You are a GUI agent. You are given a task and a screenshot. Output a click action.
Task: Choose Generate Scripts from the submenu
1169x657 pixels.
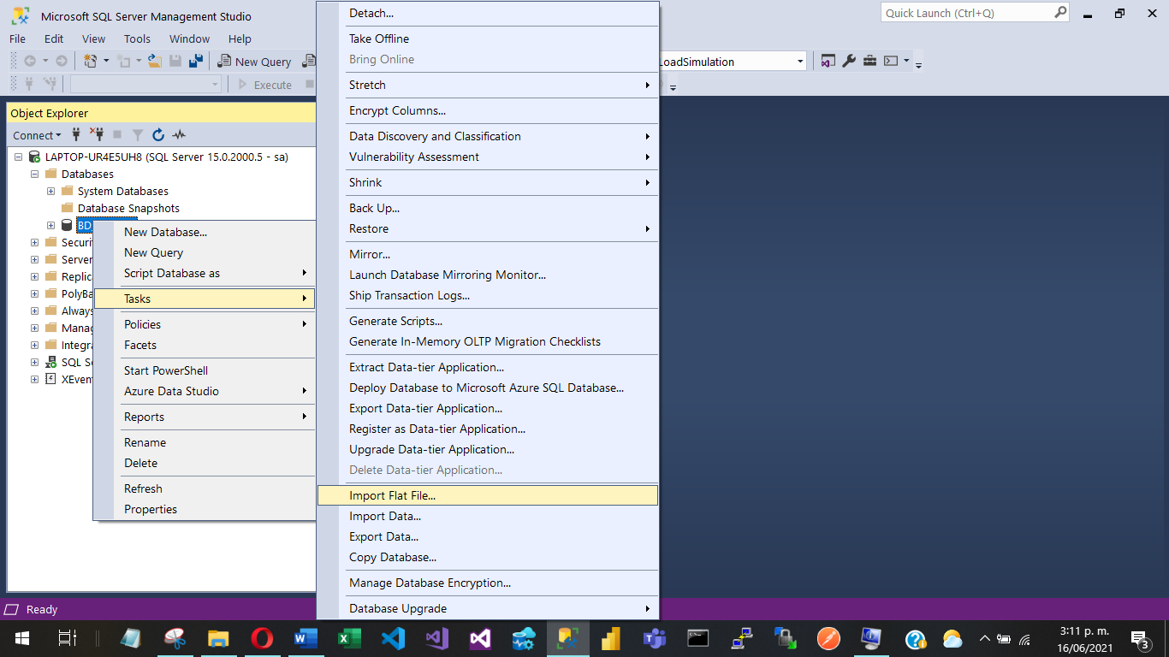coord(395,322)
